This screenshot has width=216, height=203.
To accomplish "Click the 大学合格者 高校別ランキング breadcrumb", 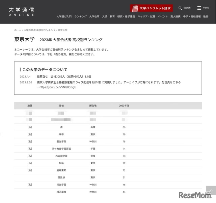I will pos(39,30).
